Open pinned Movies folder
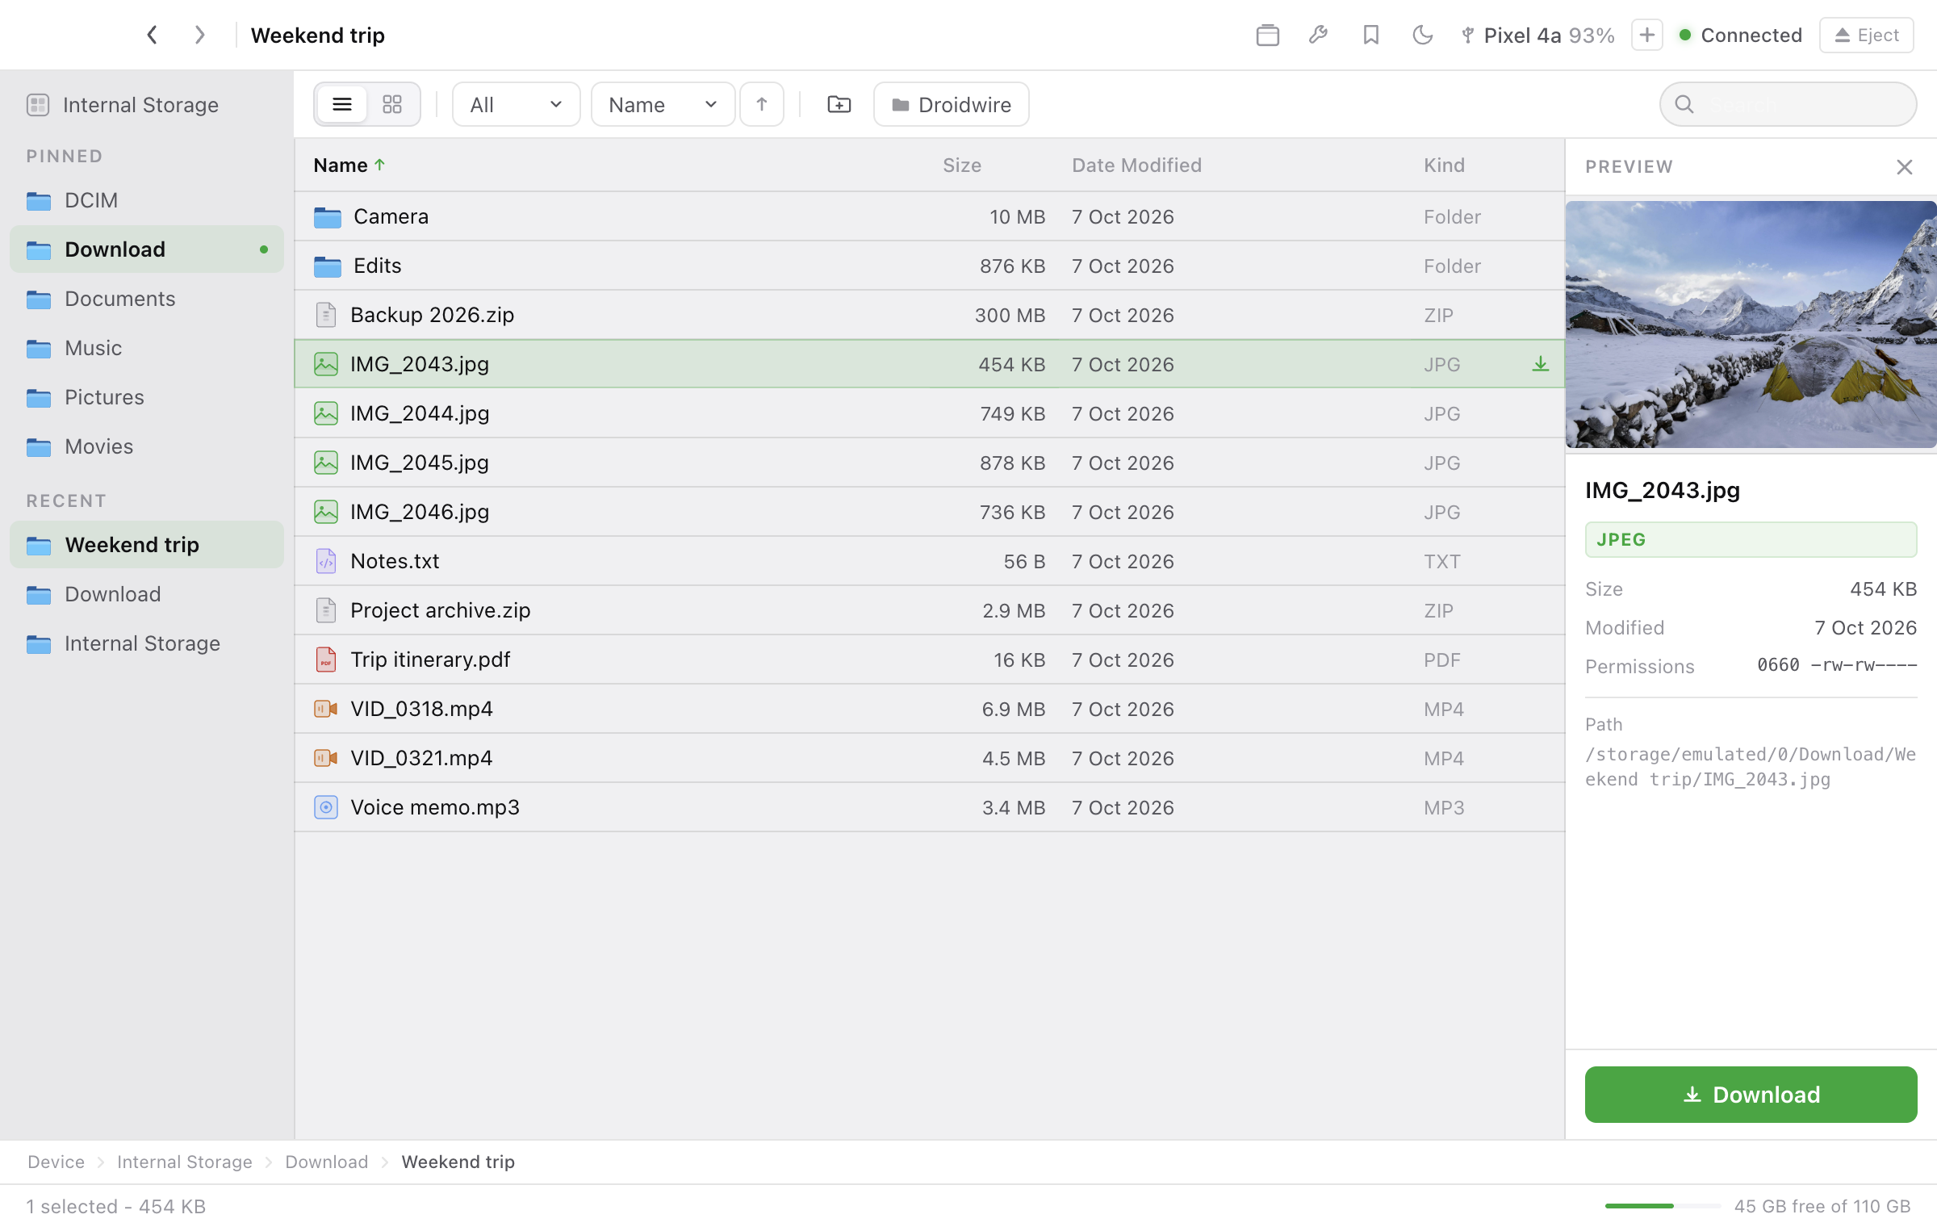 148,446
